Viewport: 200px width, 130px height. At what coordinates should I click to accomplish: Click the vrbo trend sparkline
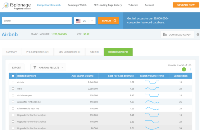[152, 89]
